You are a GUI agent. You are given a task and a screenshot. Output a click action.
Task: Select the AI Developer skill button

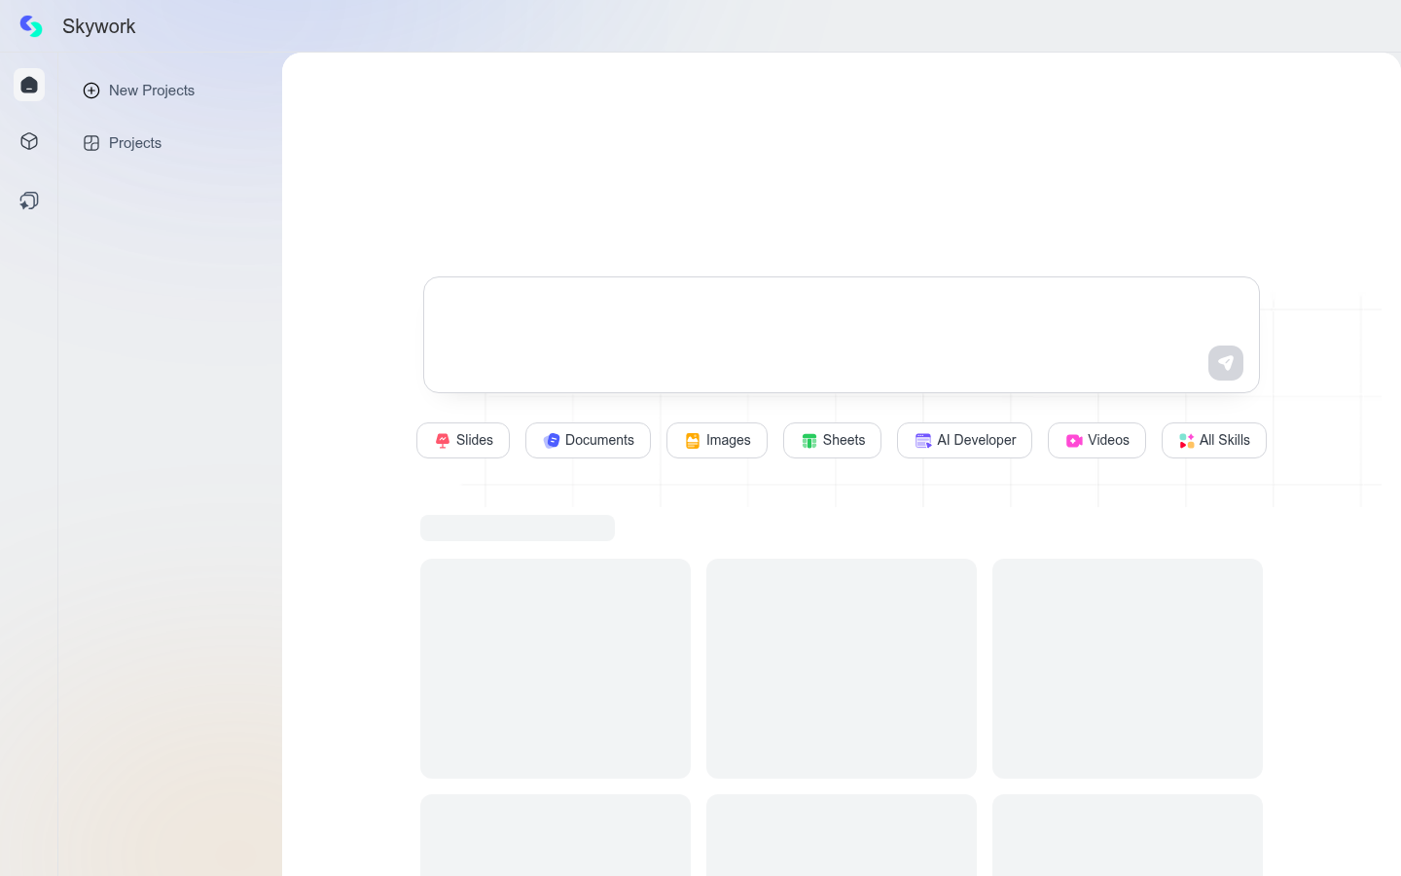point(964,440)
